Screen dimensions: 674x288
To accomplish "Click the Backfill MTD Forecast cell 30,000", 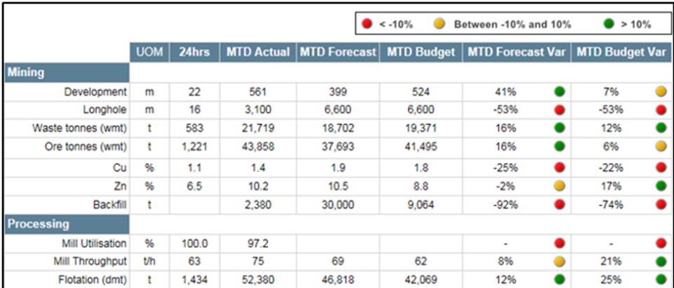I will 338,204.
